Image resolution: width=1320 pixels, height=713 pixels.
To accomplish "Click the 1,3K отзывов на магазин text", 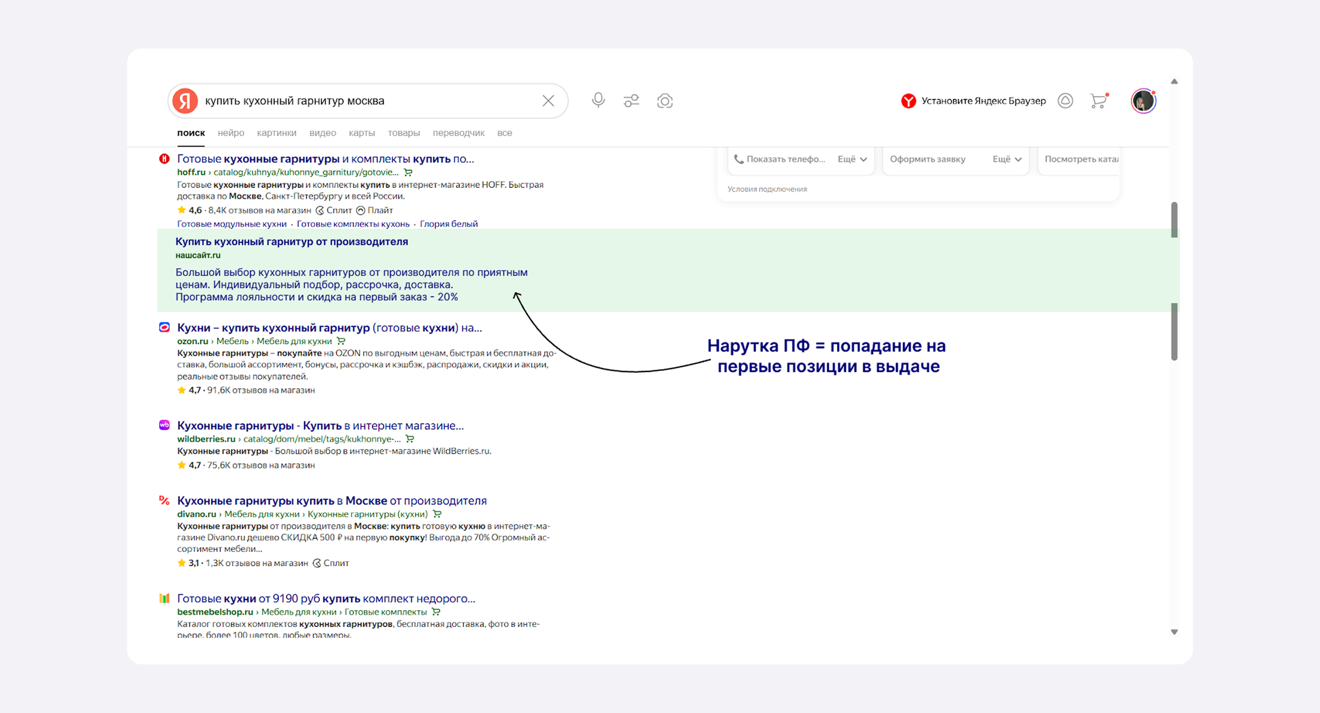I will (257, 563).
